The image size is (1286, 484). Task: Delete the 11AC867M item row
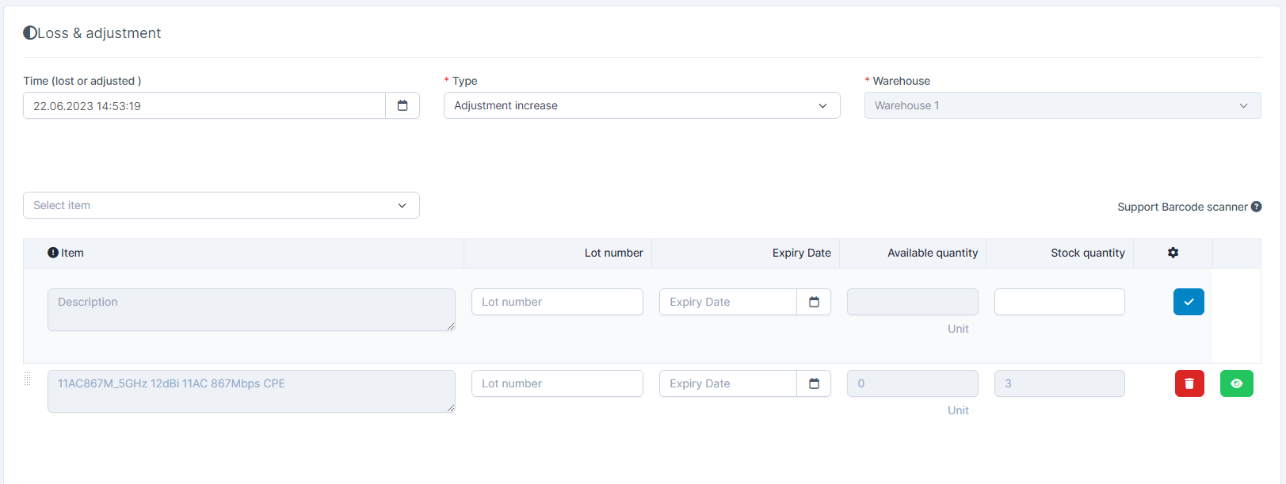click(1189, 383)
